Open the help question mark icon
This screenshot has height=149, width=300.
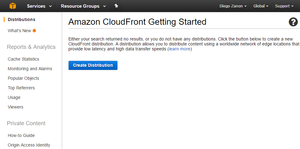(293, 22)
